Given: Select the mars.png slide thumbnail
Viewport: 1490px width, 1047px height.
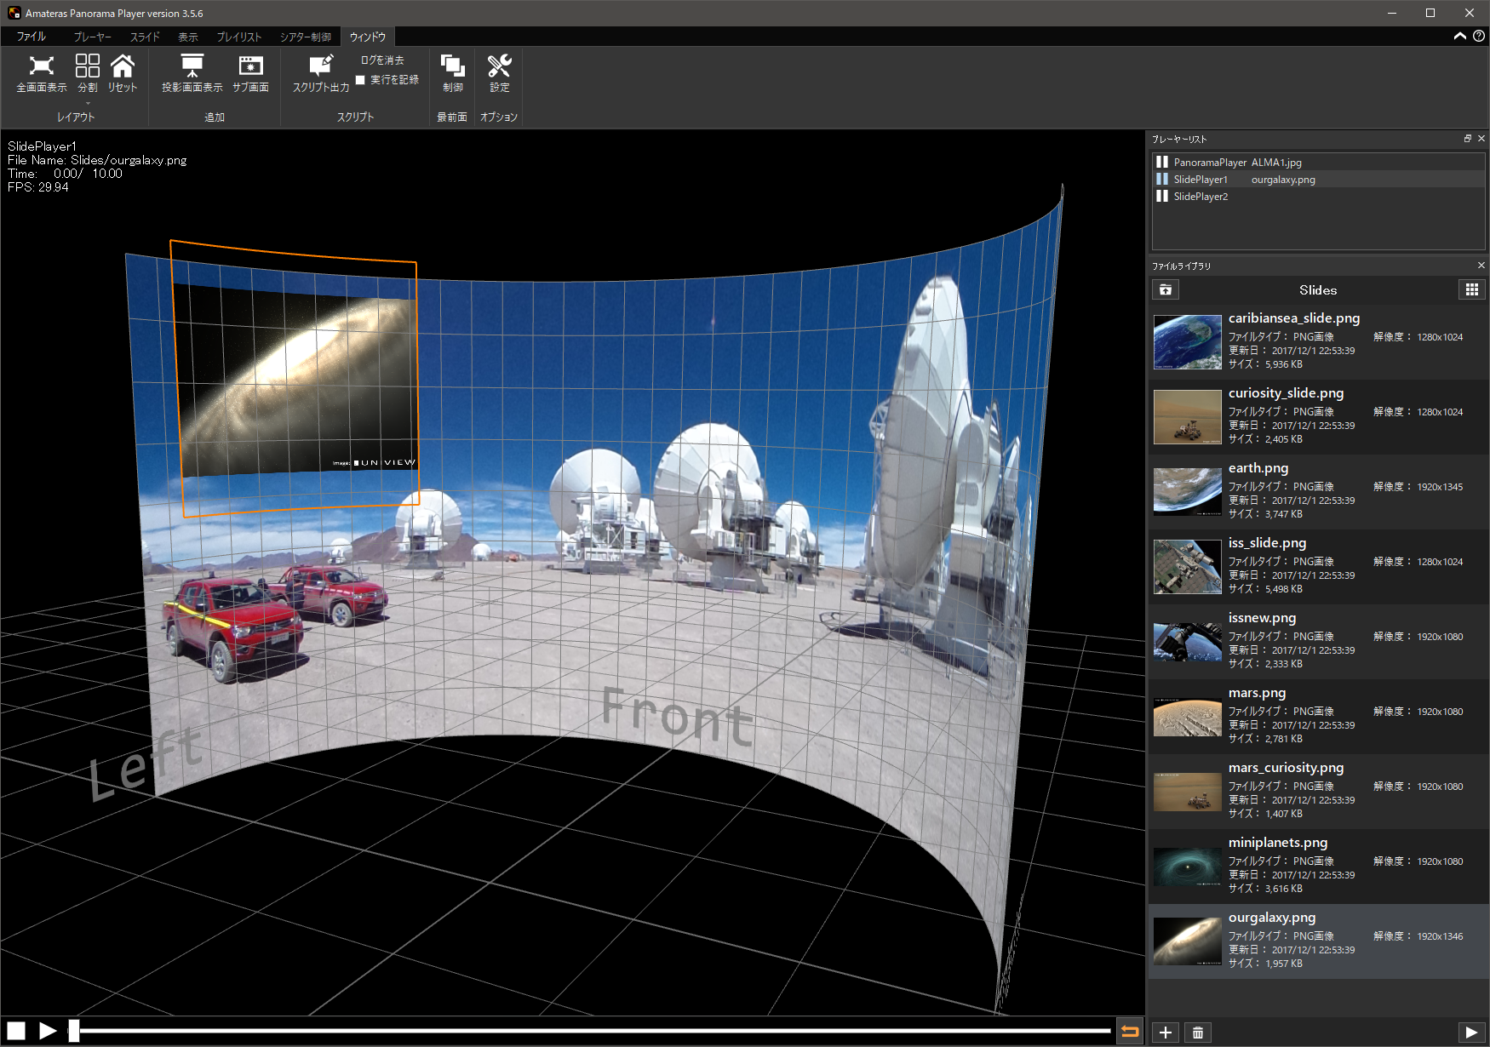Looking at the screenshot, I should tap(1187, 717).
